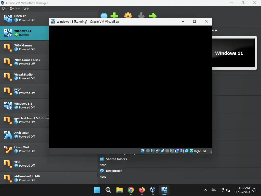The width and height of the screenshot is (261, 196).
Task: Open the Help menu
Action: pos(26,8)
